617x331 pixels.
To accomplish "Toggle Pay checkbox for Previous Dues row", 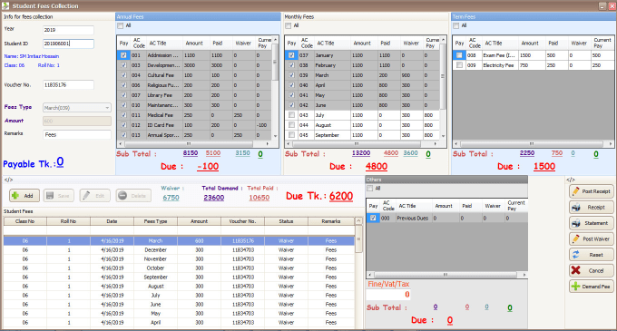I will (373, 218).
